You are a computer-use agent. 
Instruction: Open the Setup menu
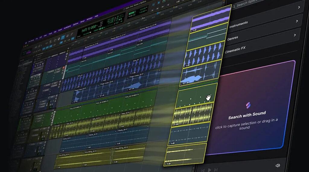(82, 21)
